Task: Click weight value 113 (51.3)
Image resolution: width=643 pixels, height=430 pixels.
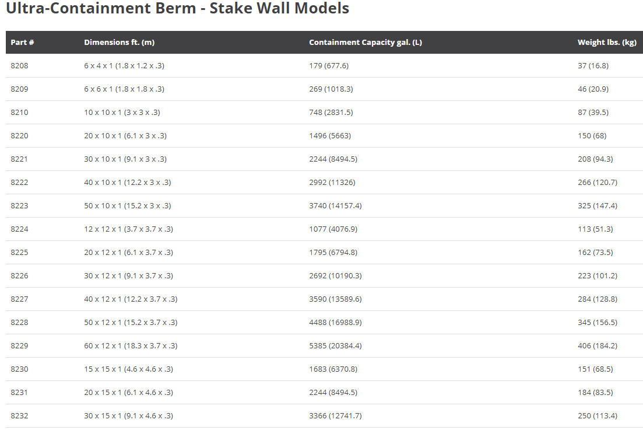Action: (x=595, y=229)
